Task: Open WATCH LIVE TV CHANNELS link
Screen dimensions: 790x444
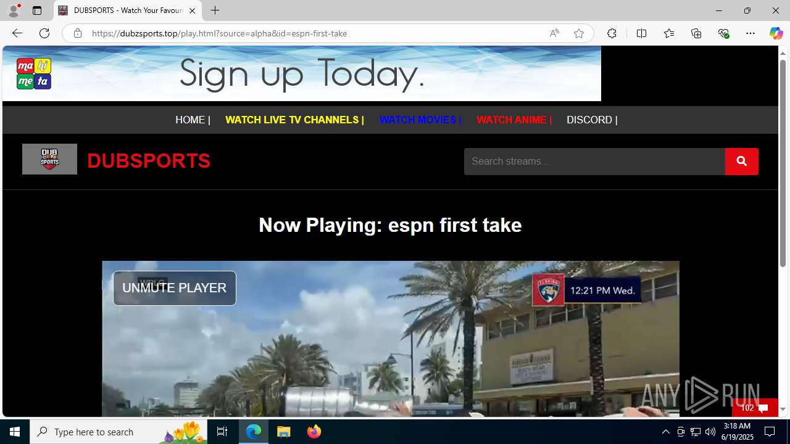Action: click(294, 120)
